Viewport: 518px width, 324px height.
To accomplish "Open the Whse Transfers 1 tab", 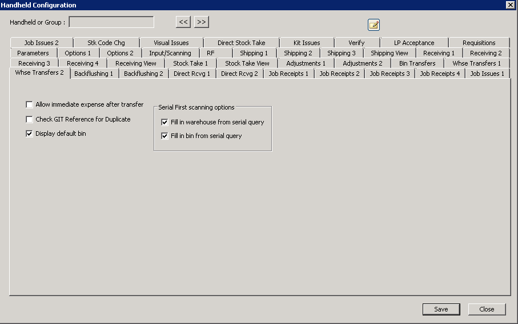I will [476, 63].
